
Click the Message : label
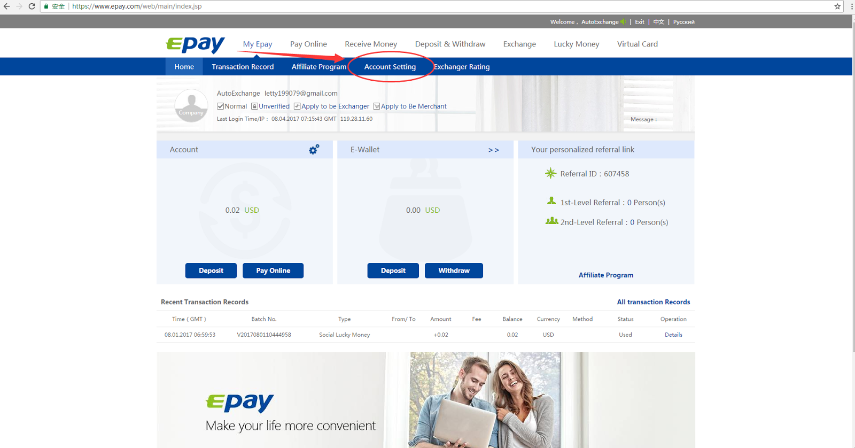643,119
